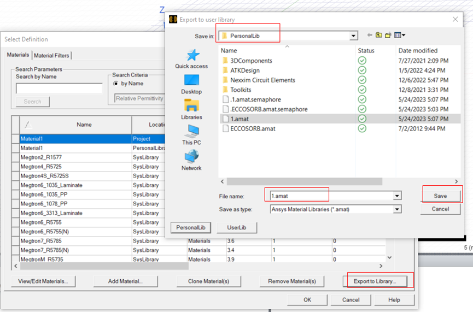Close the Export to user library dialog
473x312 pixels.
(x=455, y=19)
